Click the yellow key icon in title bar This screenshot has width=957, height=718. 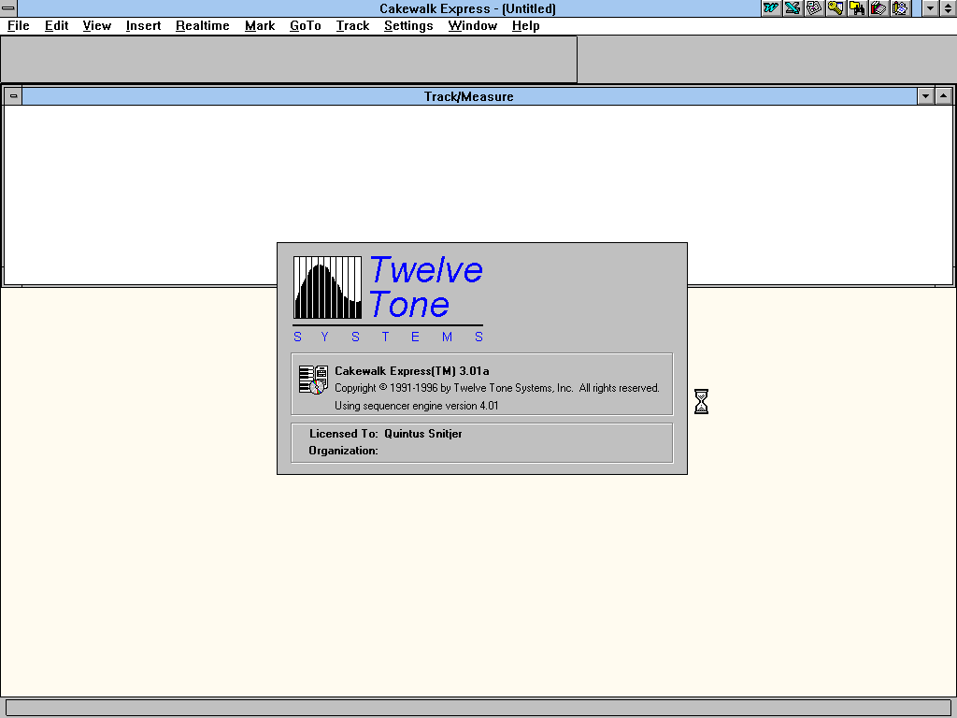[835, 7]
